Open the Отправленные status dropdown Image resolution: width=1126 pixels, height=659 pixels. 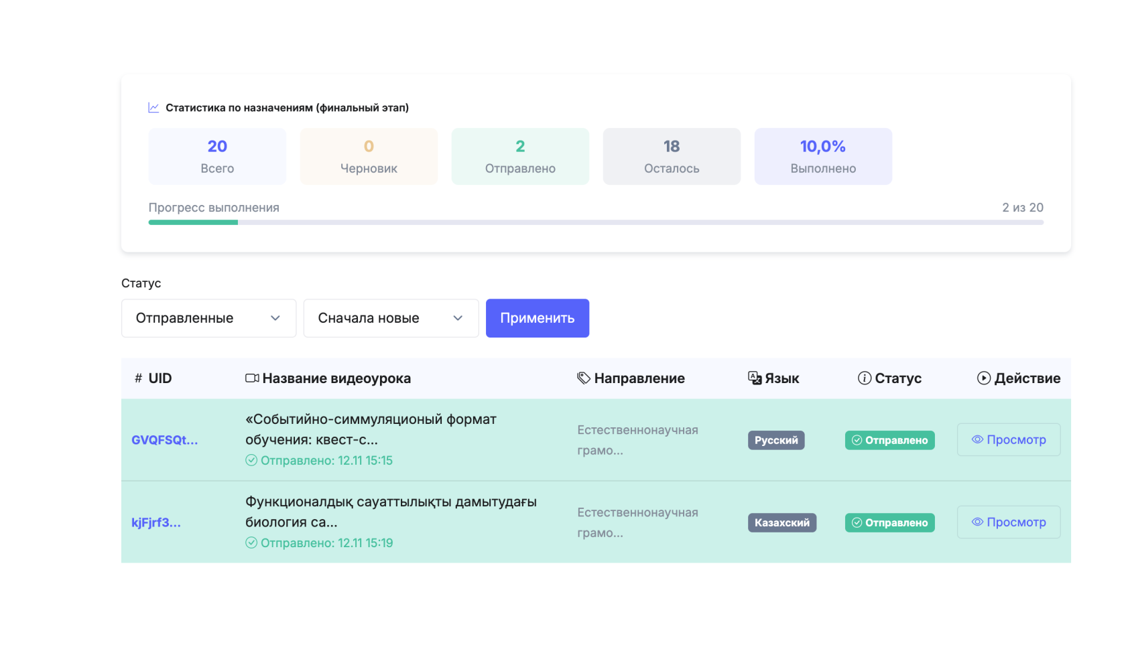208,318
